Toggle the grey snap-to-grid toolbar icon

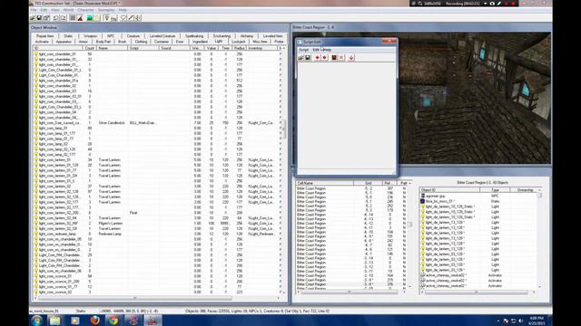click(73, 18)
